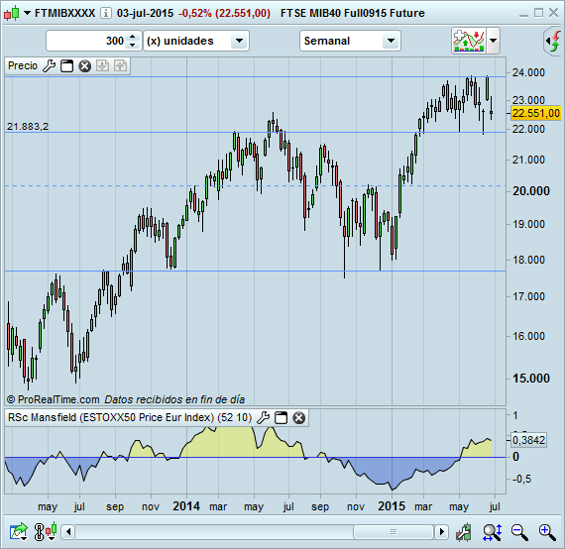Click the 2014 label on time axis
Screen dimensions: 565x549
point(186,506)
